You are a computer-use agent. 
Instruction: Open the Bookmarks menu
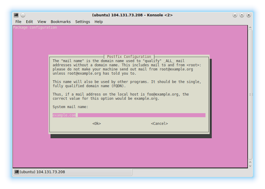click(61, 22)
